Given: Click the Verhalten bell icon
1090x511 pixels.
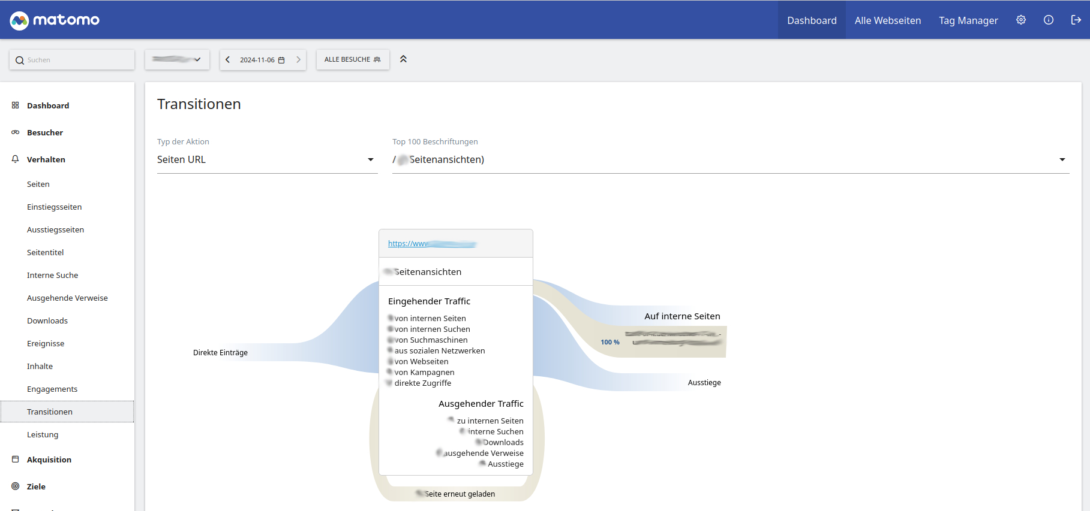Looking at the screenshot, I should tap(16, 159).
